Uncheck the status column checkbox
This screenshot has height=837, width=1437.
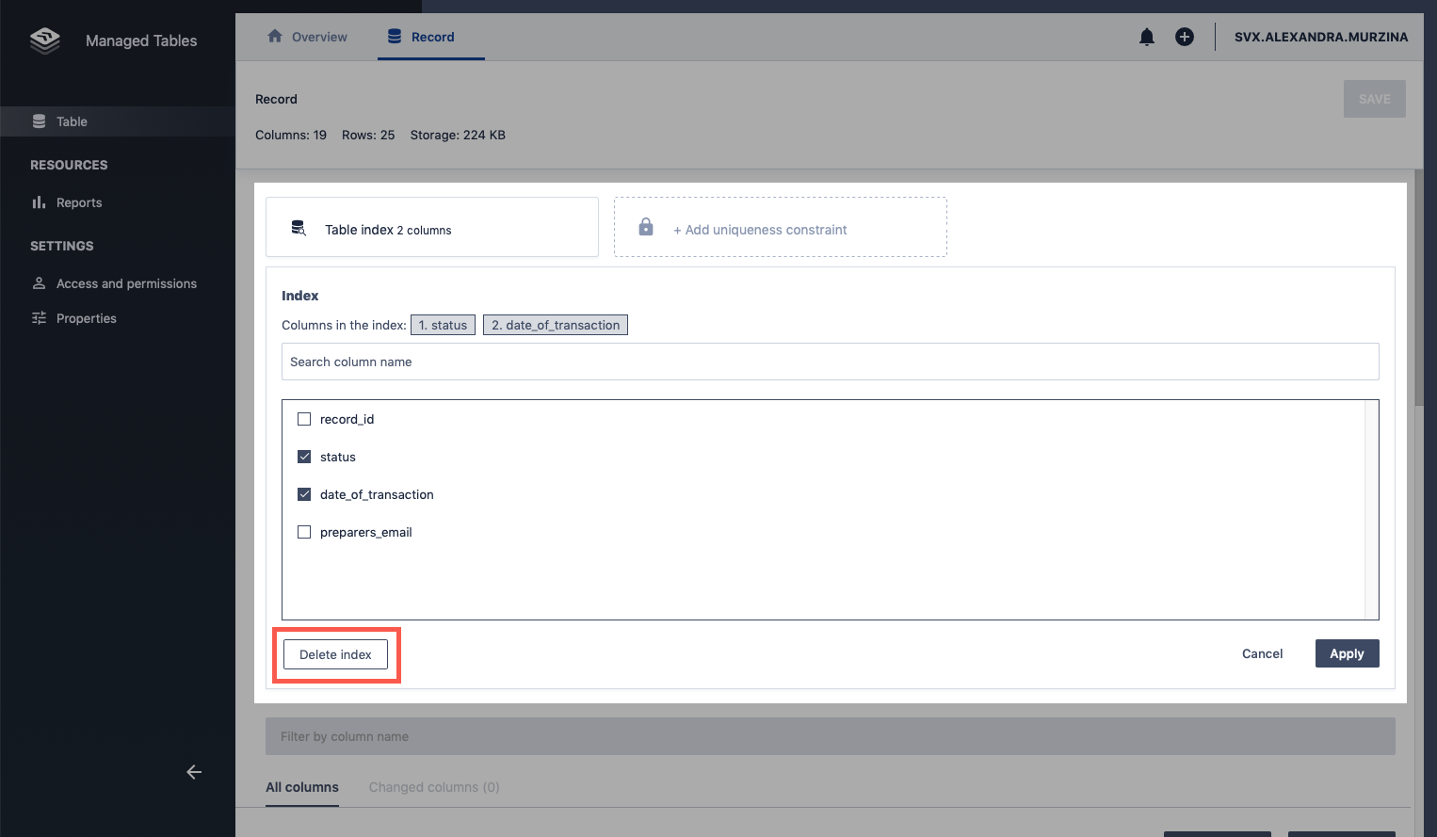pyautogui.click(x=304, y=457)
